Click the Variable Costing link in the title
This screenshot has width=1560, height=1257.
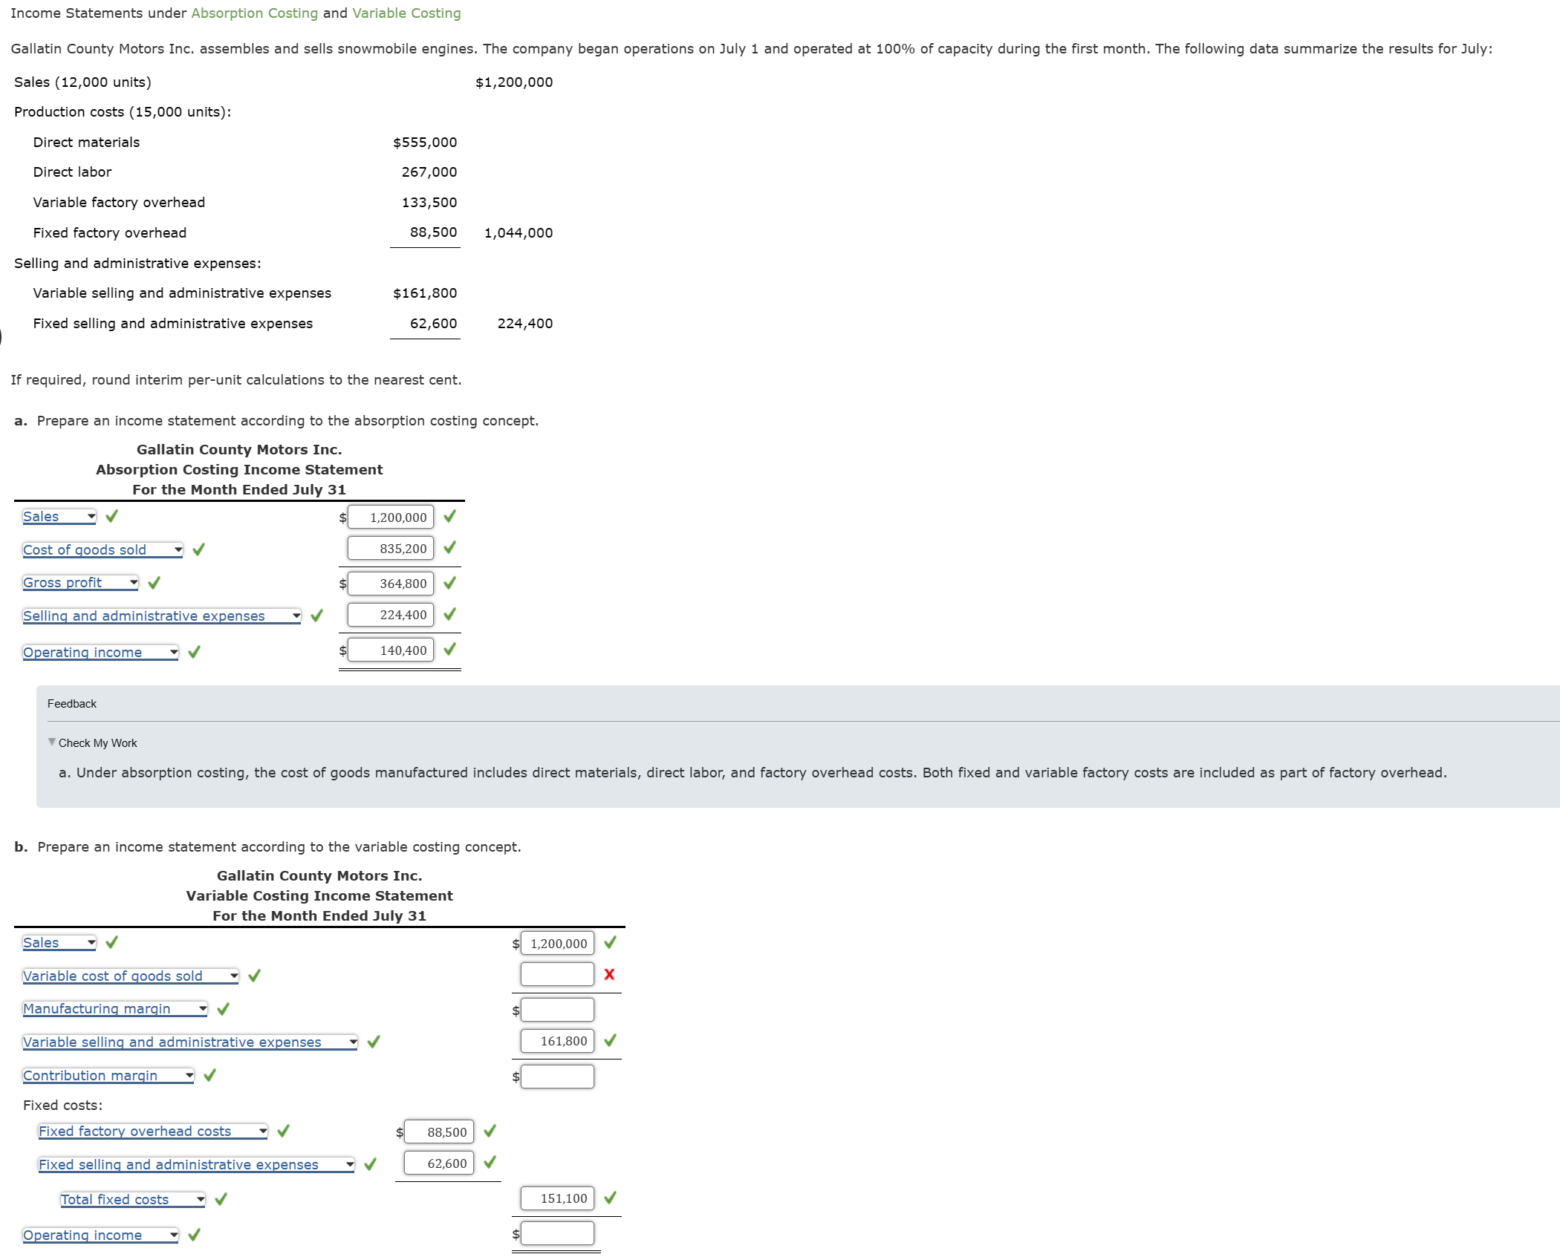[x=406, y=13]
